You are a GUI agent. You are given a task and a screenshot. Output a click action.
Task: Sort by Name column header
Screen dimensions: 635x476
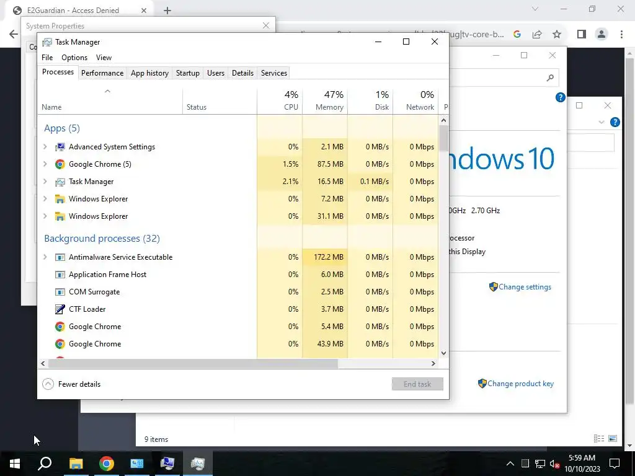110,100
